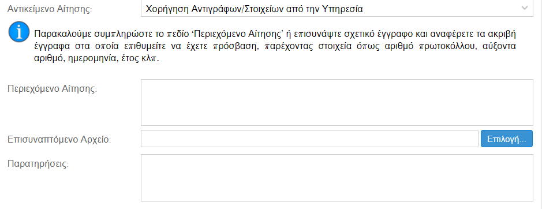The height and width of the screenshot is (209, 542).
Task: Click the word αύξοντα in the notice
Action: [496, 47]
